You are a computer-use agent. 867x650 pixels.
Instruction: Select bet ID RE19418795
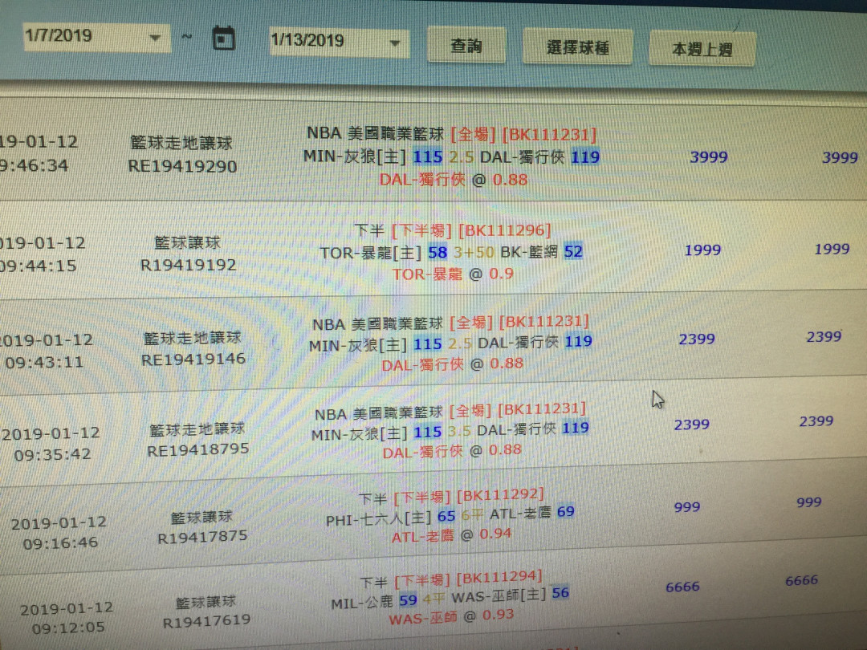tap(198, 450)
